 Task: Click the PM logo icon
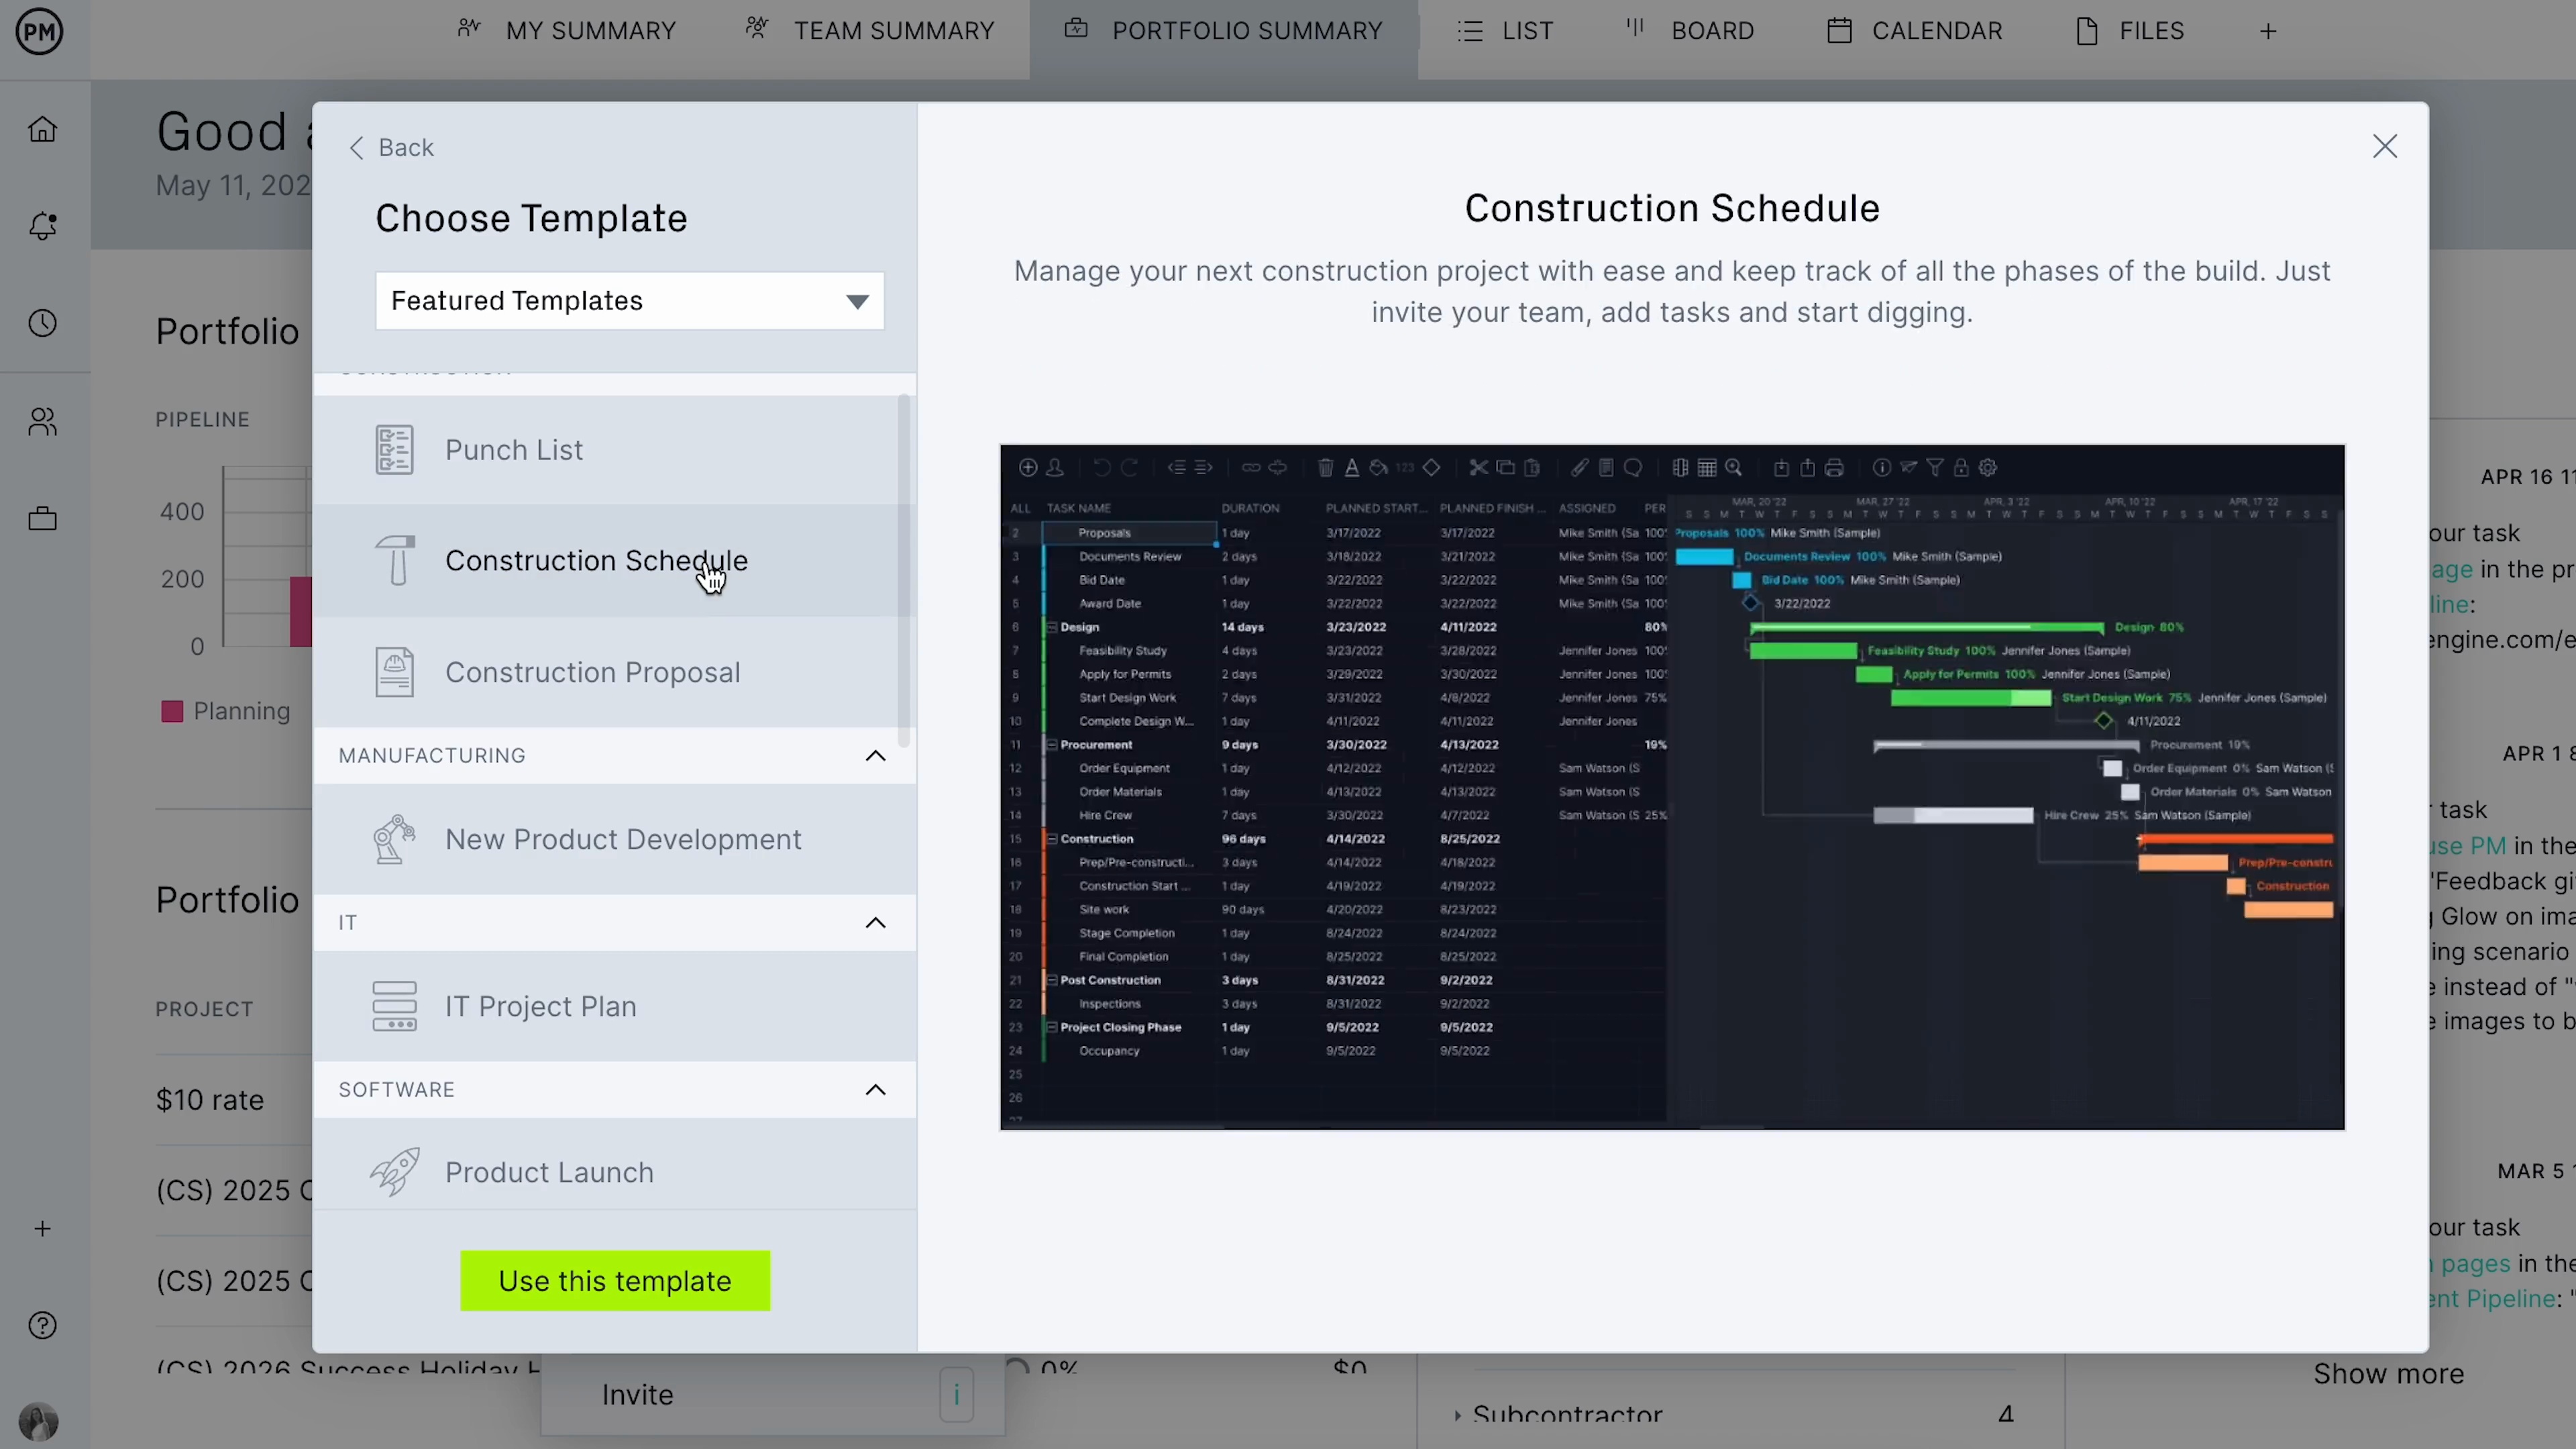tap(40, 32)
